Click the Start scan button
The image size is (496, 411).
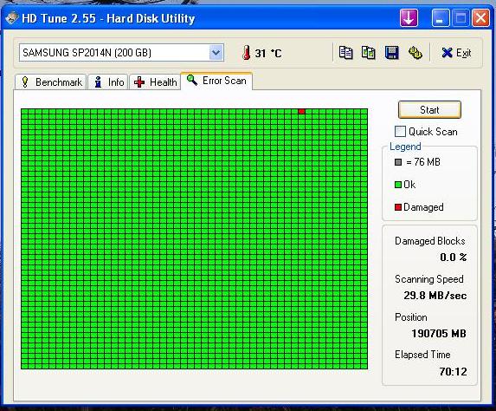click(429, 109)
